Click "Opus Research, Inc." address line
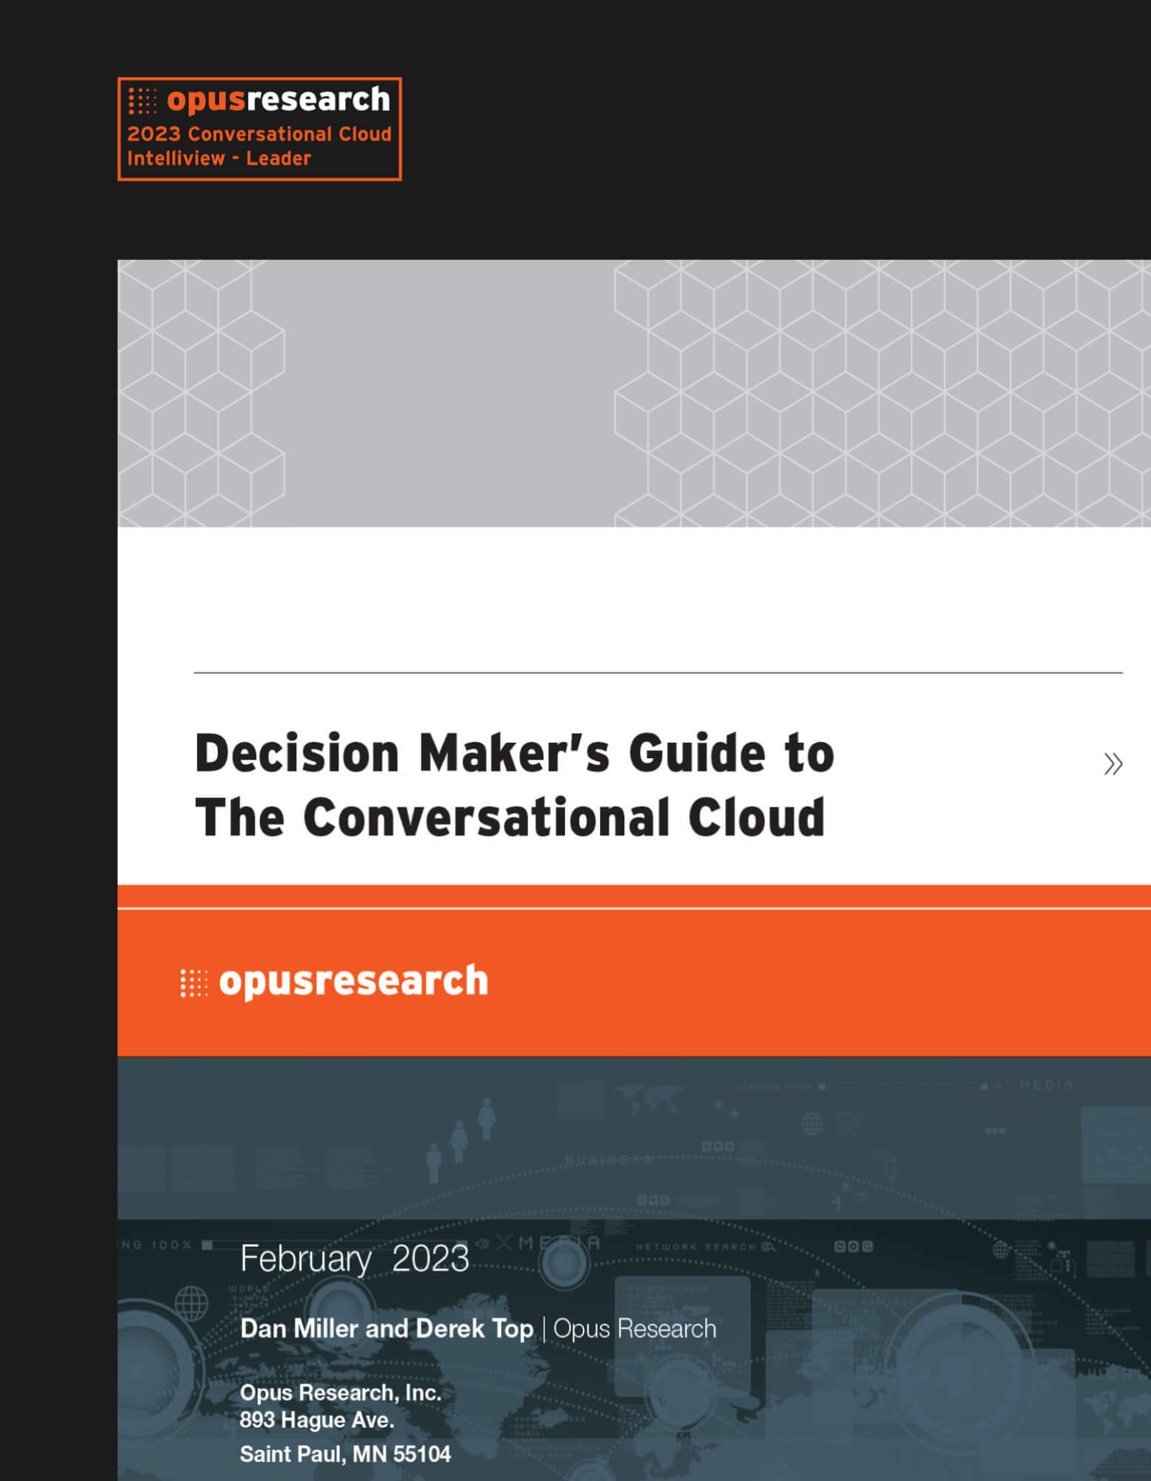Screen dimensions: 1151x1481 coord(341,1393)
